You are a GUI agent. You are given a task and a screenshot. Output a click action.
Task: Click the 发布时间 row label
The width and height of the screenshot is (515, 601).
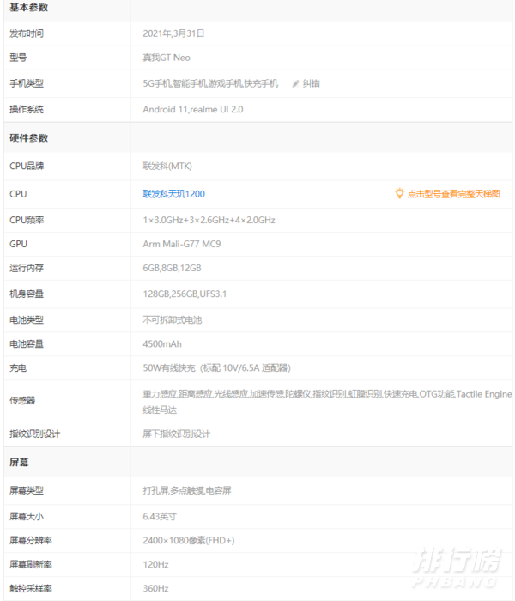point(27,33)
